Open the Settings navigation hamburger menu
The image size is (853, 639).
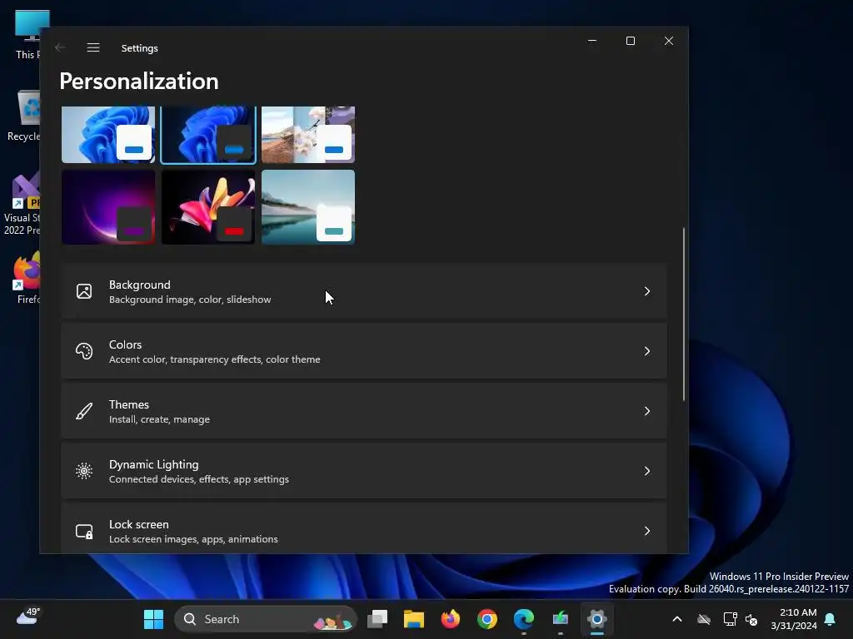point(93,47)
